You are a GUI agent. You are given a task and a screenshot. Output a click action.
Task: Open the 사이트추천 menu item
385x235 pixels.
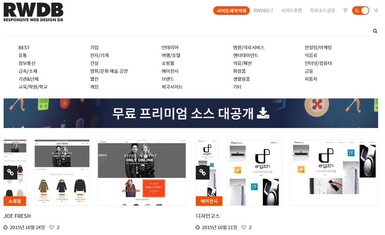coord(291,11)
